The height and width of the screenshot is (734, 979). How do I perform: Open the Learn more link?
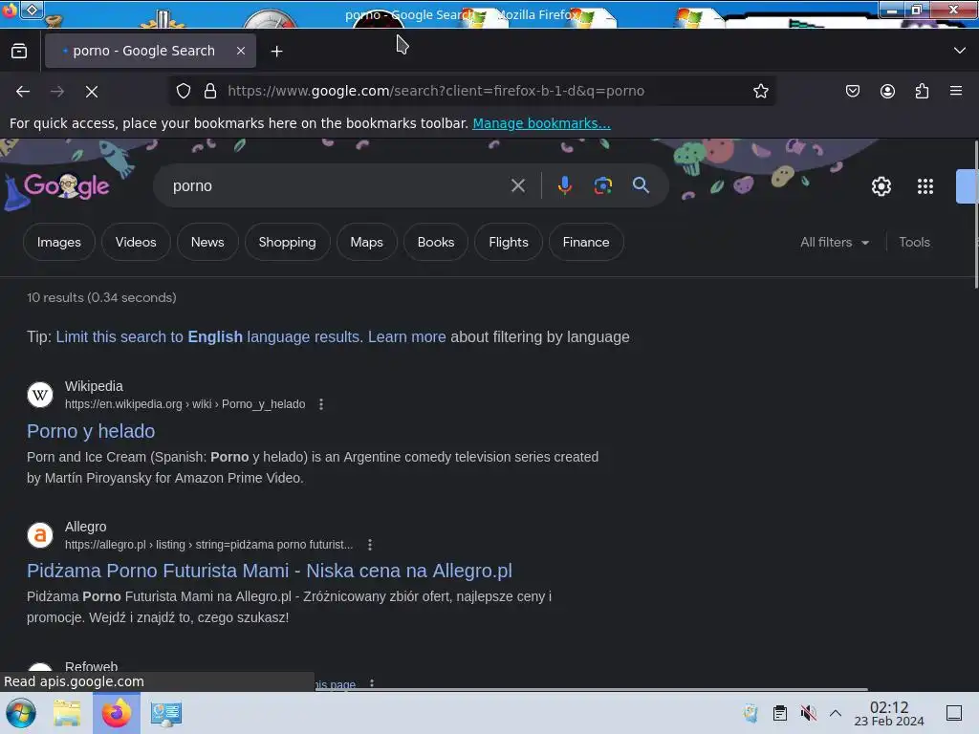click(406, 337)
